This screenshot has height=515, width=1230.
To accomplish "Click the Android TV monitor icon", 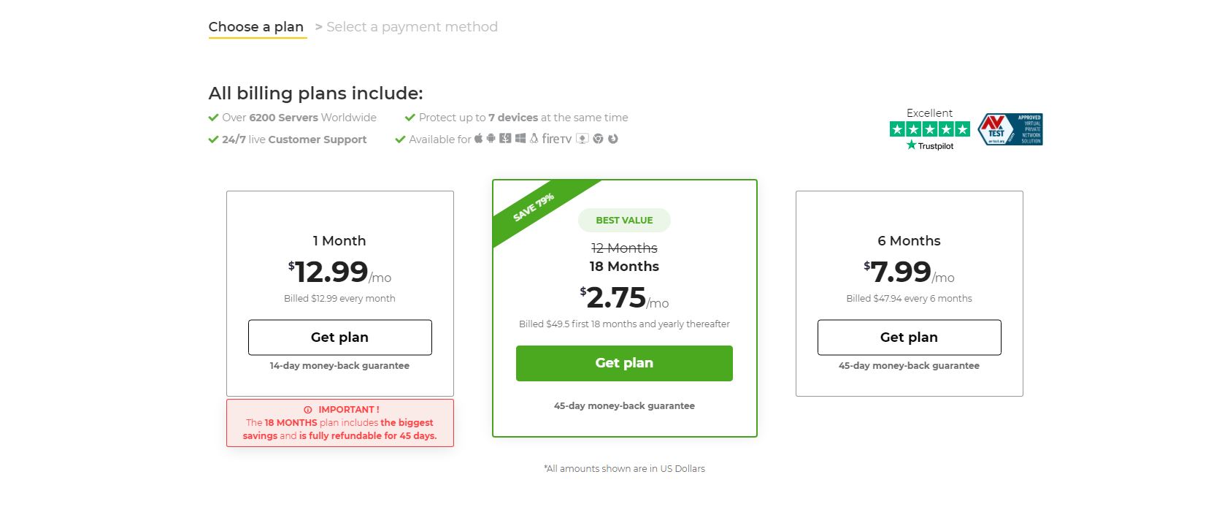I will click(x=583, y=138).
